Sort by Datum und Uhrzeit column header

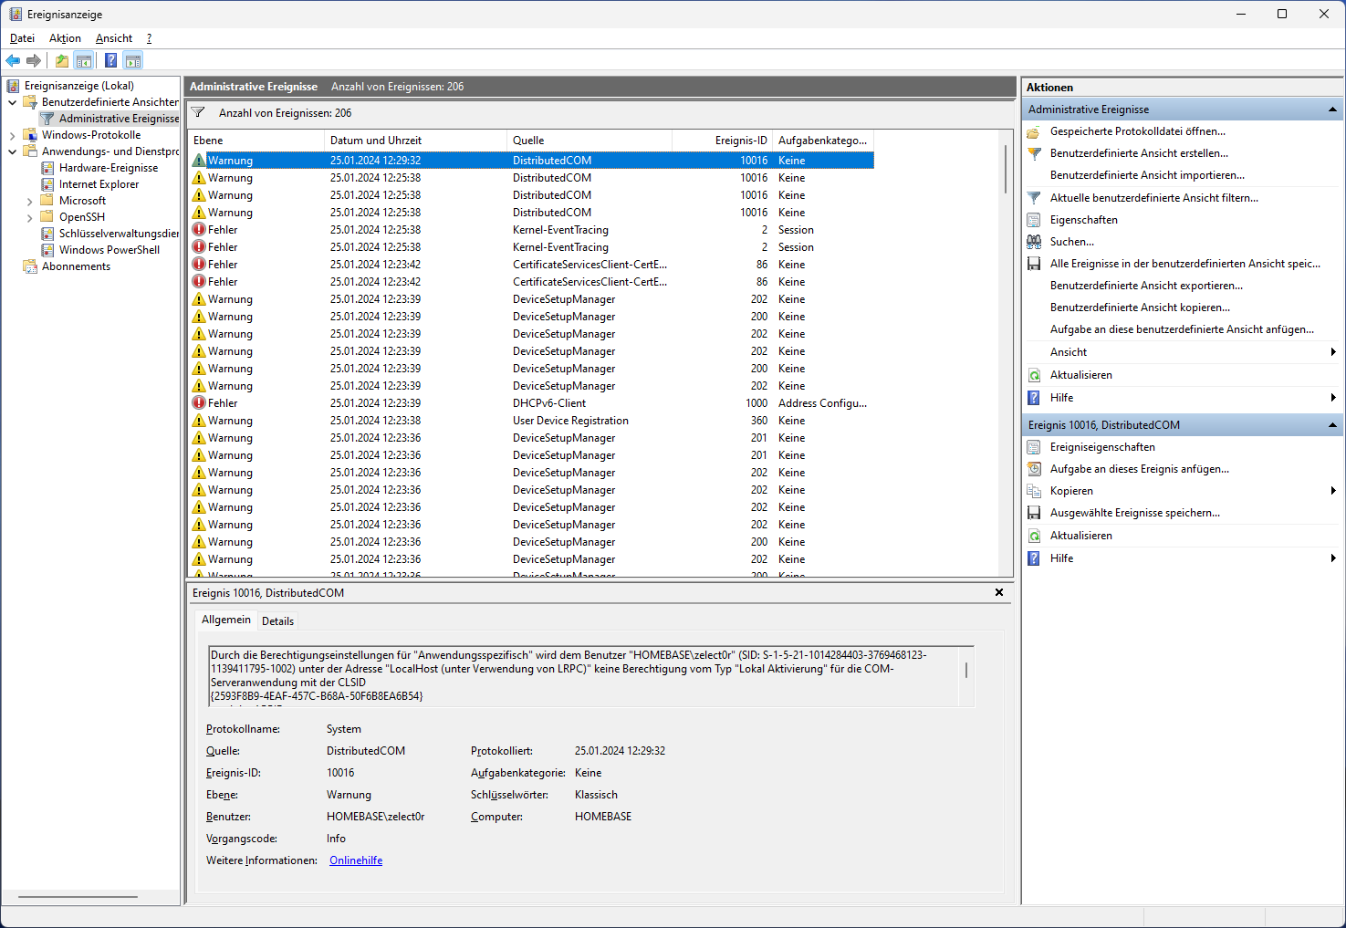pyautogui.click(x=415, y=141)
